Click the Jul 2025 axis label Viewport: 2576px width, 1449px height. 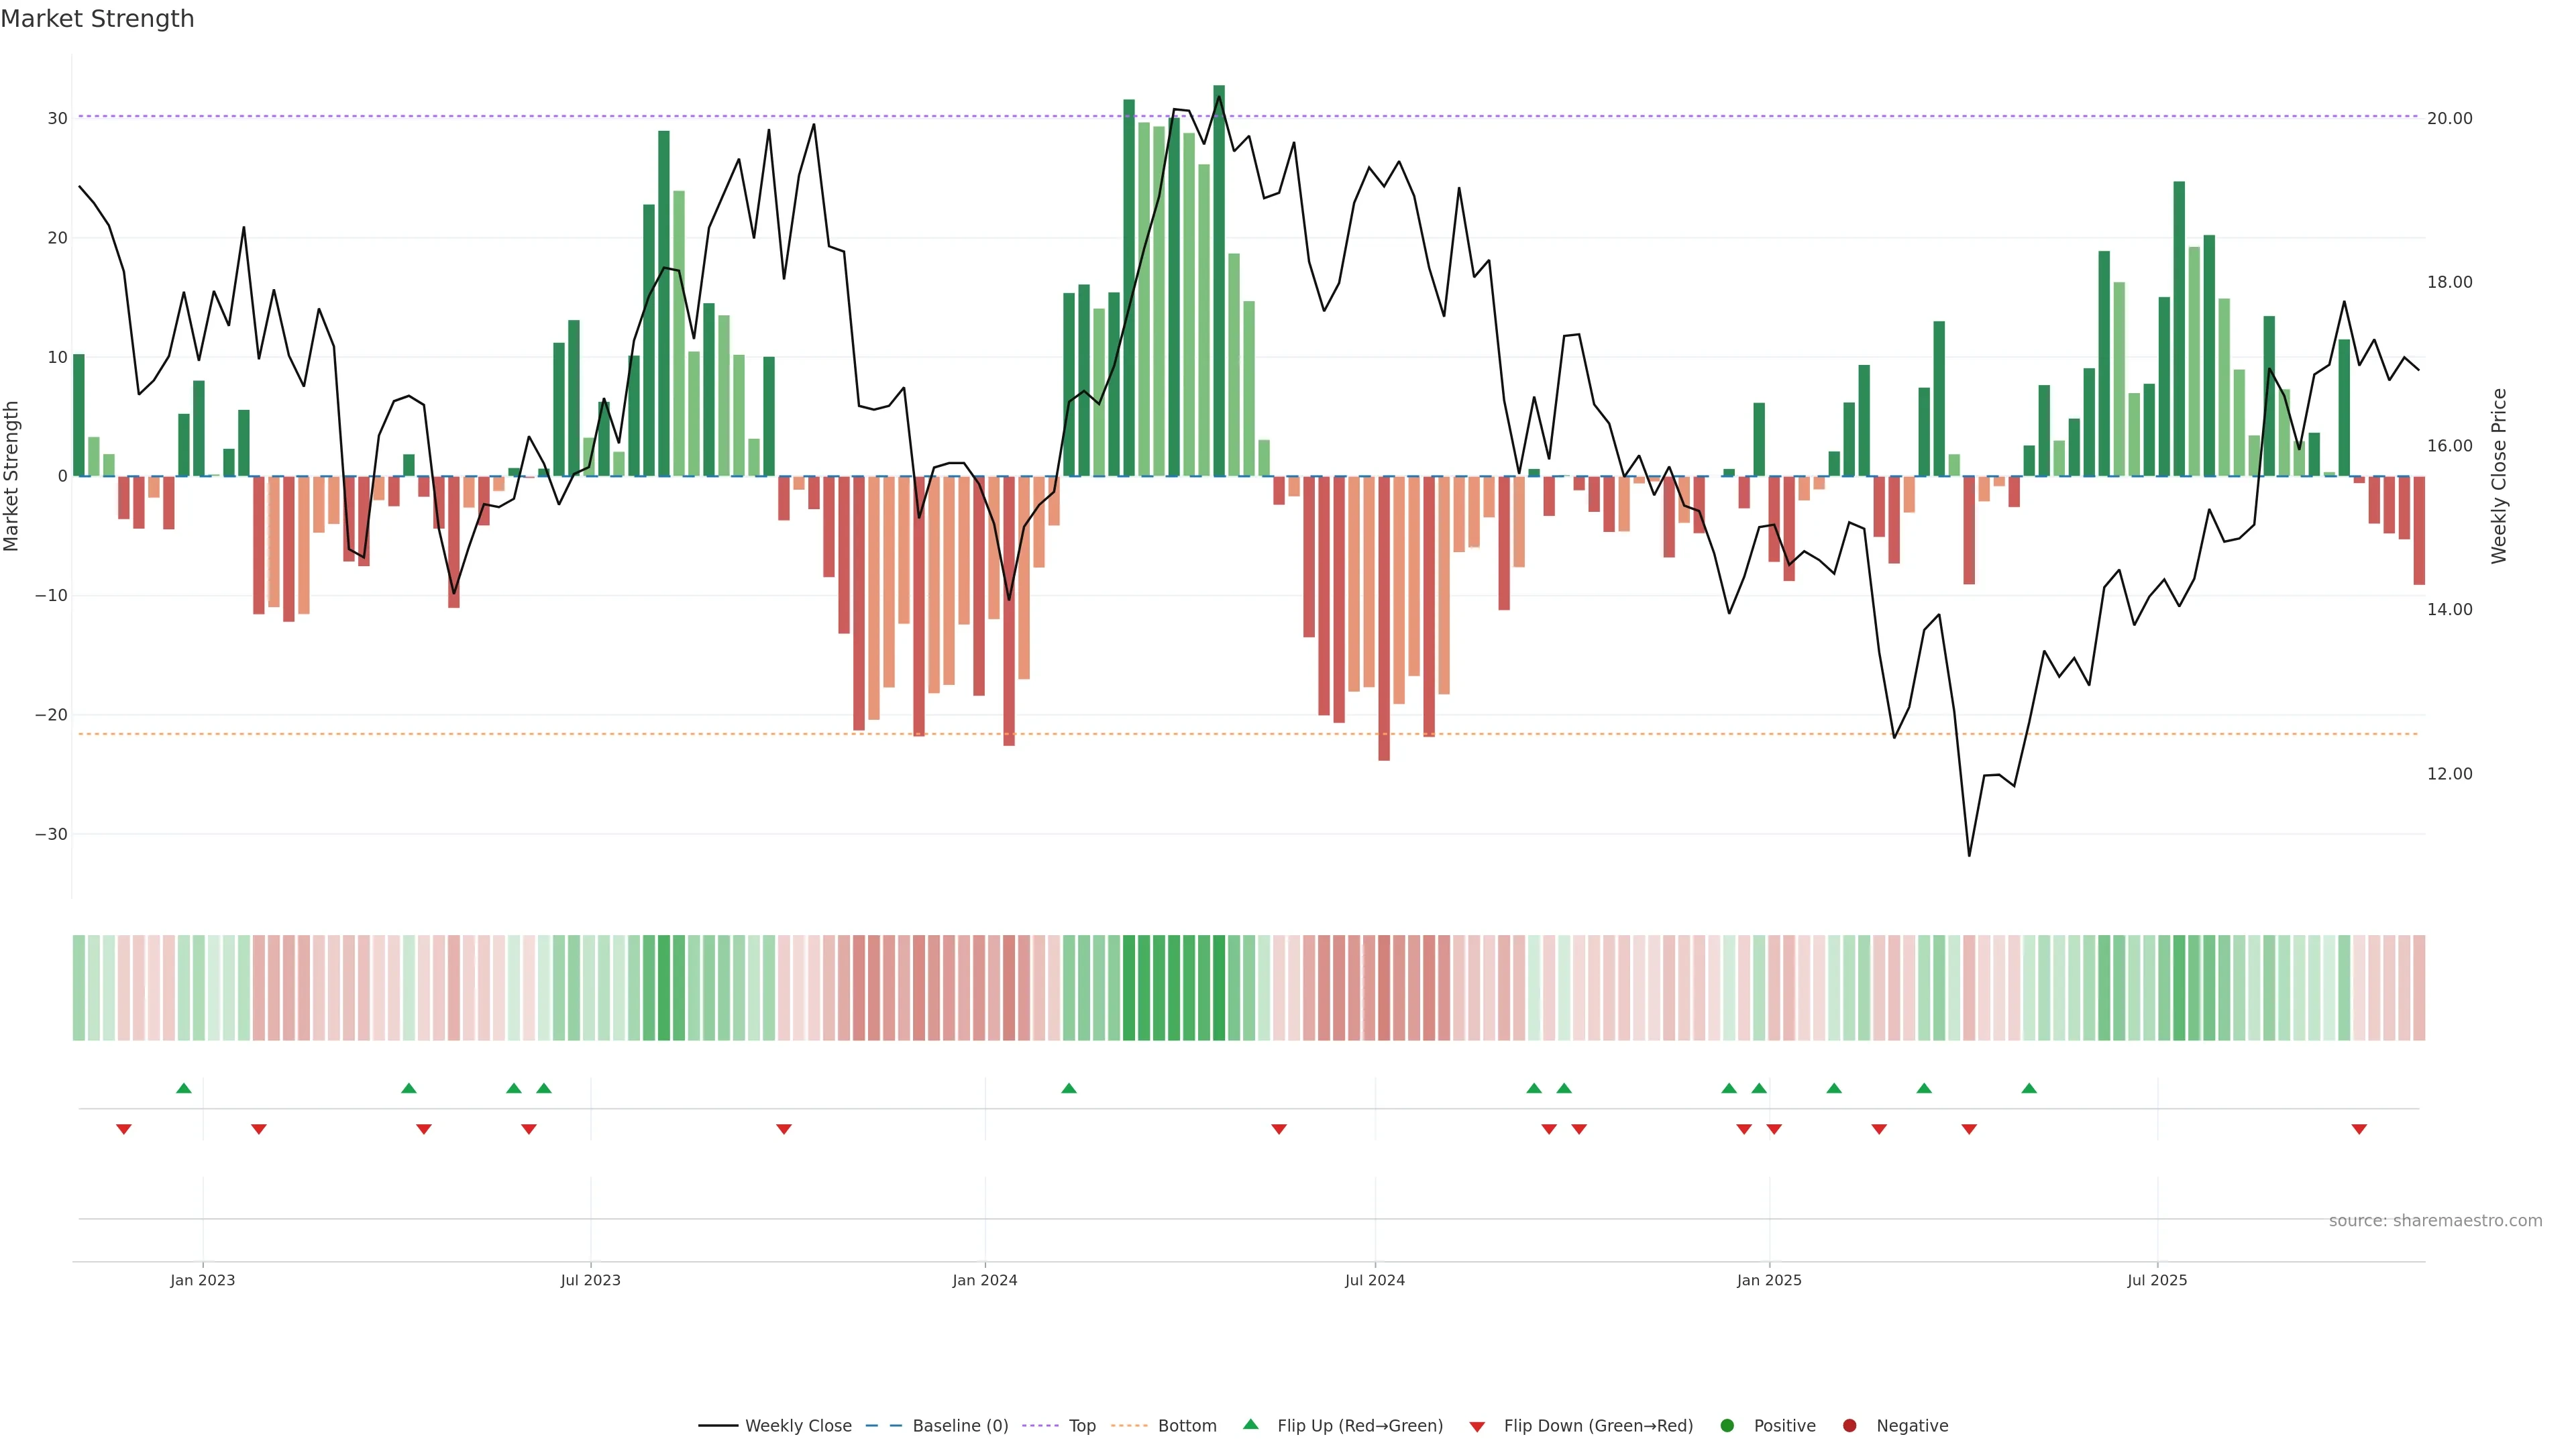pyautogui.click(x=2157, y=1280)
